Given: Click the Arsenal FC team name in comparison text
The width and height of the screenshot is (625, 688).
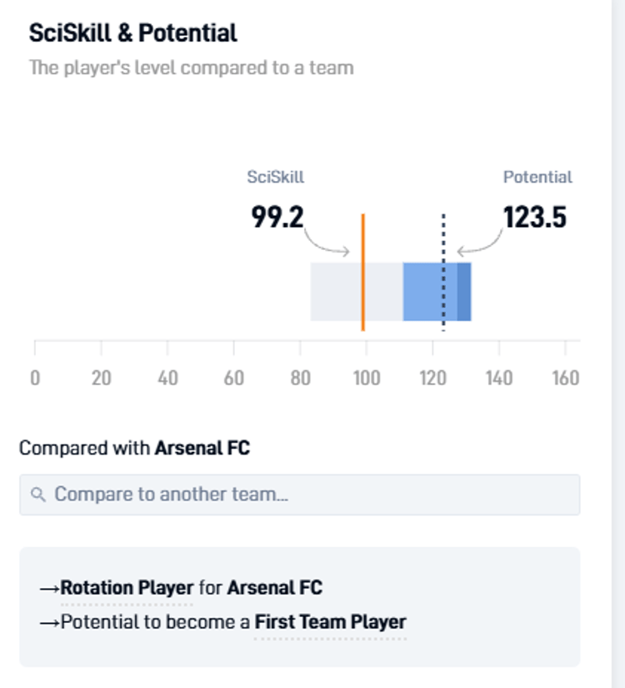Looking at the screenshot, I should pos(202,448).
